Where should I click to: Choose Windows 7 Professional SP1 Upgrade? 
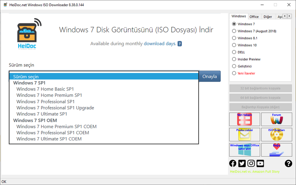[104, 108]
